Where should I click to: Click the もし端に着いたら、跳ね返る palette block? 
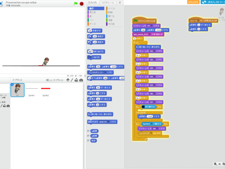point(100,114)
